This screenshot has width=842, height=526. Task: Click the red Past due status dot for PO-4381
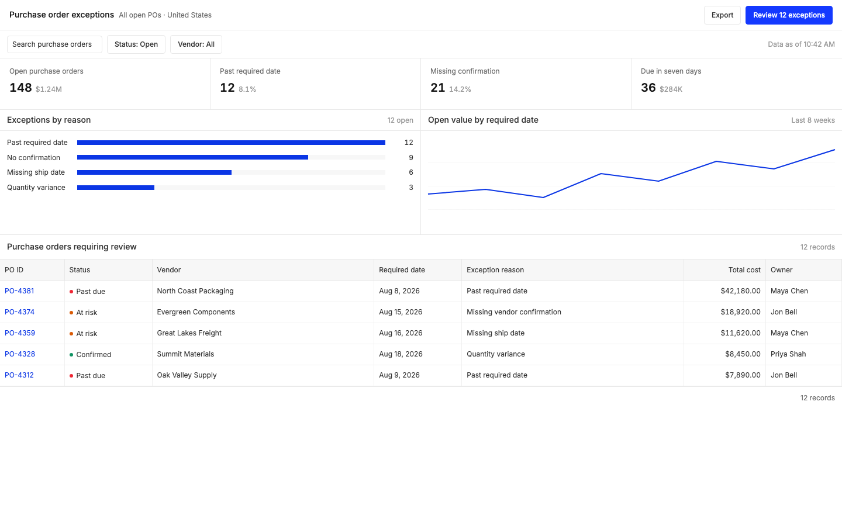pyautogui.click(x=71, y=292)
